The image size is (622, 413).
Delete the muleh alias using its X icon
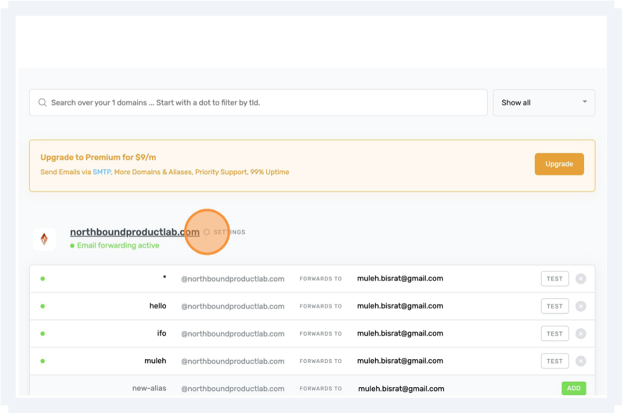pyautogui.click(x=581, y=360)
